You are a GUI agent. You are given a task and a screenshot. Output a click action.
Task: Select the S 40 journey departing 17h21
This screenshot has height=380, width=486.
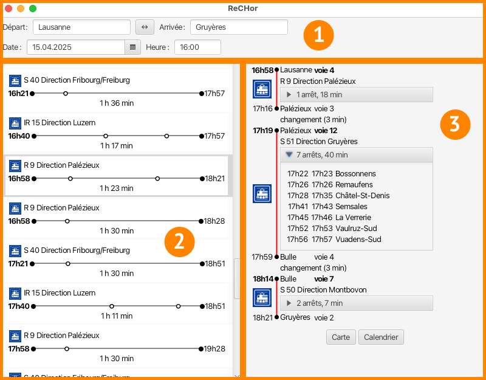[x=117, y=261]
